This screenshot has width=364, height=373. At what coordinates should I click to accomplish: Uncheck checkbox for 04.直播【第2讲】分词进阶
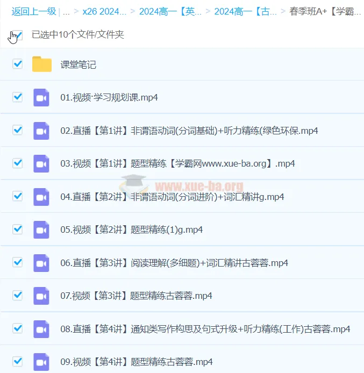(x=17, y=196)
